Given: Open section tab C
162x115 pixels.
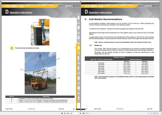Looking at the screenshot, I should point(79,38).
